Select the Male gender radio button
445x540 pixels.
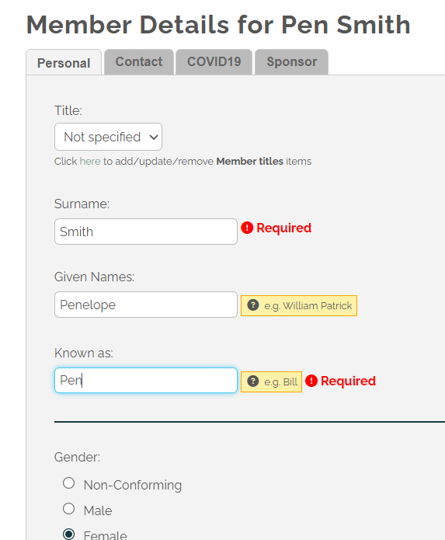[69, 509]
